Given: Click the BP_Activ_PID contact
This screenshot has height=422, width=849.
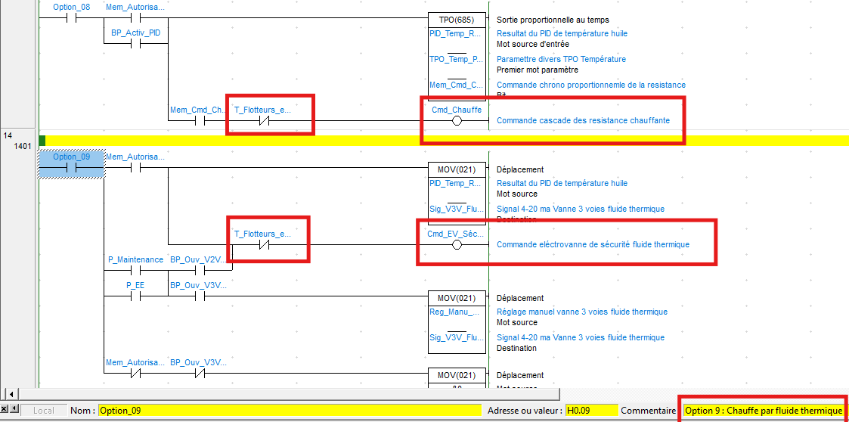Looking at the screenshot, I should (x=136, y=44).
